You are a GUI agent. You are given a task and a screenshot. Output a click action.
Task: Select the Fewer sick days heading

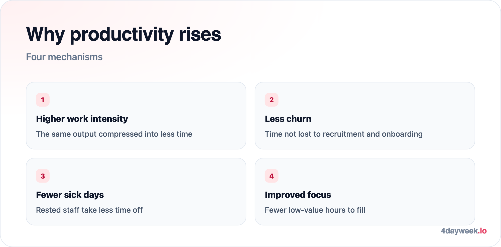click(x=70, y=195)
